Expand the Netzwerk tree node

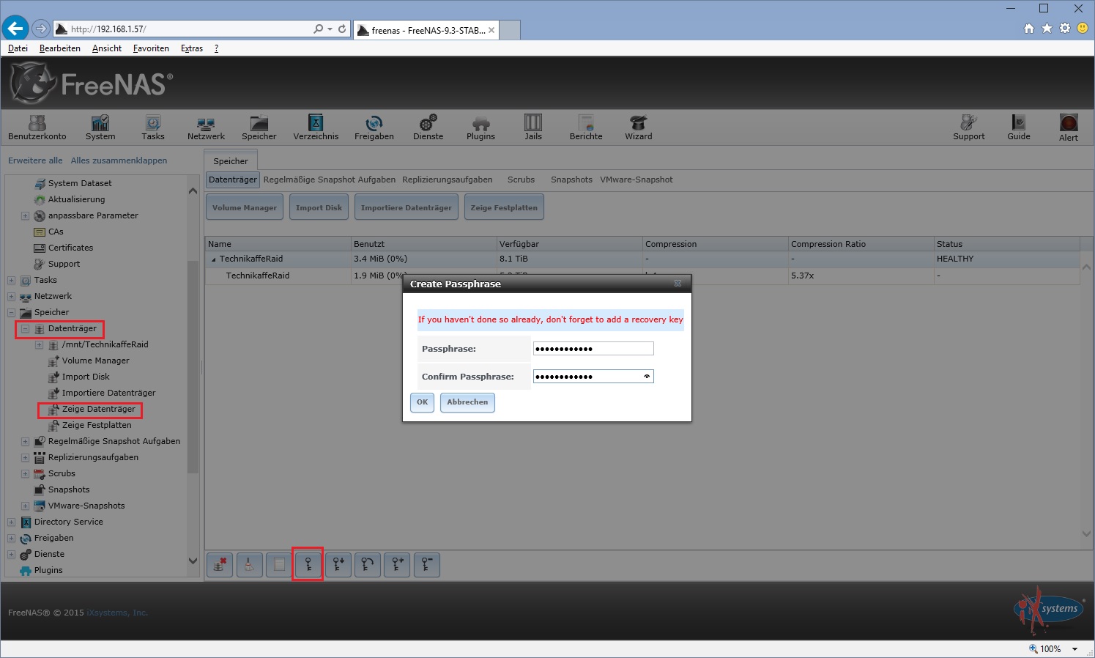point(11,296)
